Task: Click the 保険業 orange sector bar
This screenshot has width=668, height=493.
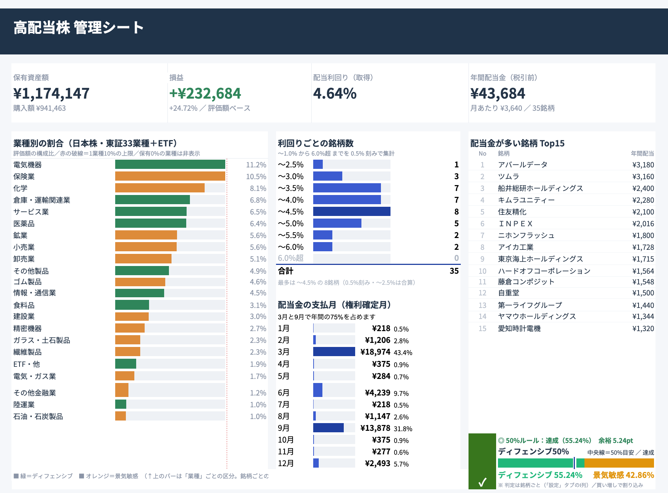Action: coord(170,176)
